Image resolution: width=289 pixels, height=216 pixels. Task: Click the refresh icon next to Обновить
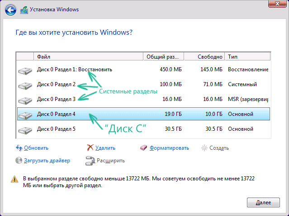tap(19, 148)
